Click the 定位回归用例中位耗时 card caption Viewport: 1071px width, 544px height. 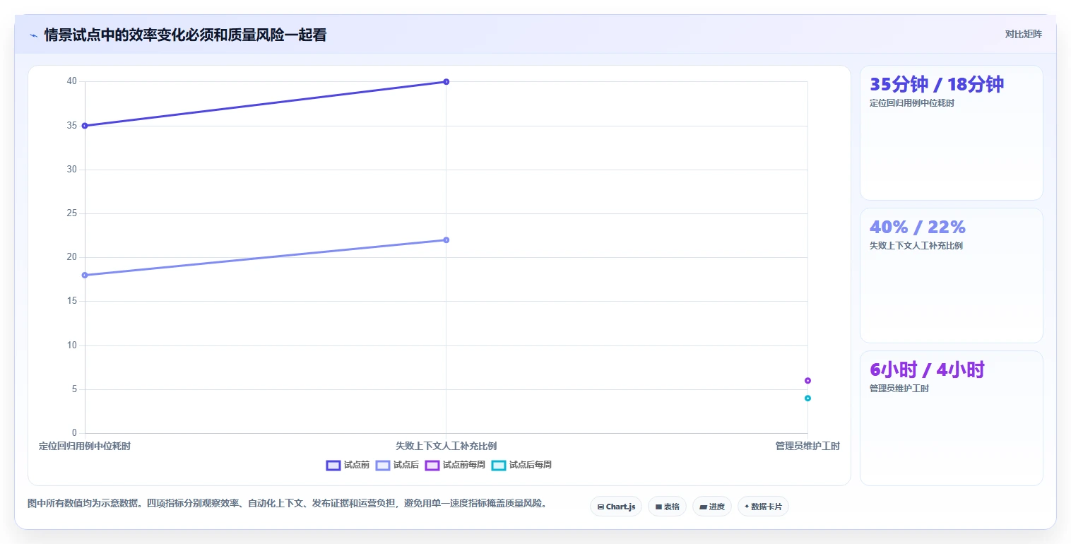pyautogui.click(x=912, y=103)
